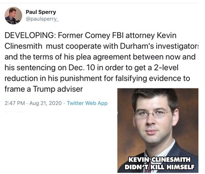Image resolution: width=205 pixels, height=174 pixels.
Task: Click the word DEVELOPING in the tweet
Action: coord(29,35)
